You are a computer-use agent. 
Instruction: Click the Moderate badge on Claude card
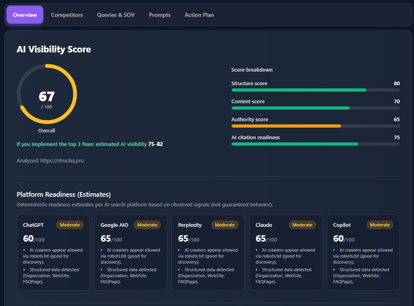tap(302, 225)
